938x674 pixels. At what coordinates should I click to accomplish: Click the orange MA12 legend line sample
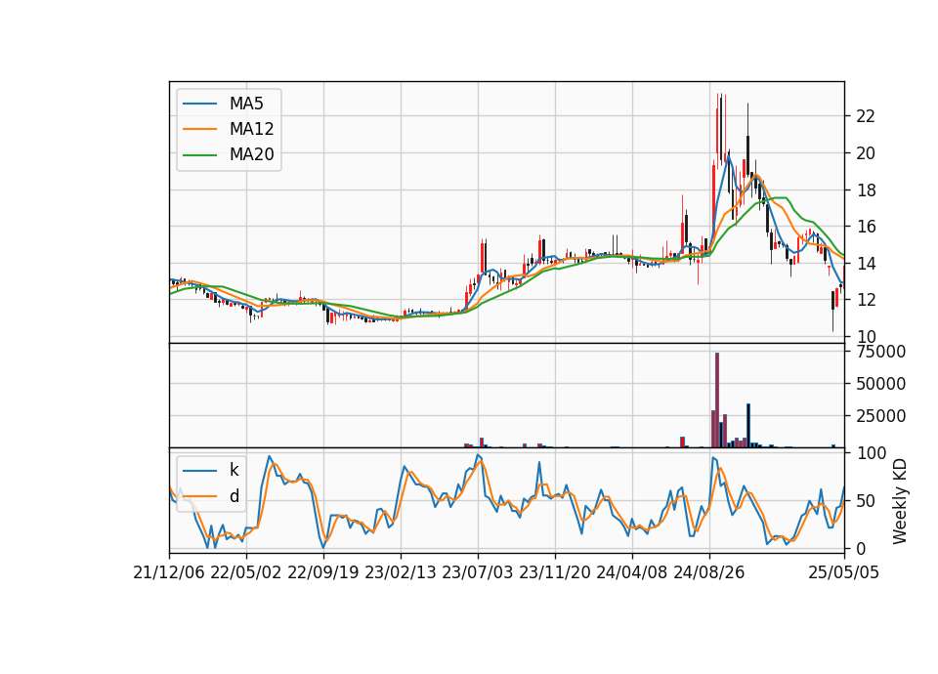coord(200,129)
